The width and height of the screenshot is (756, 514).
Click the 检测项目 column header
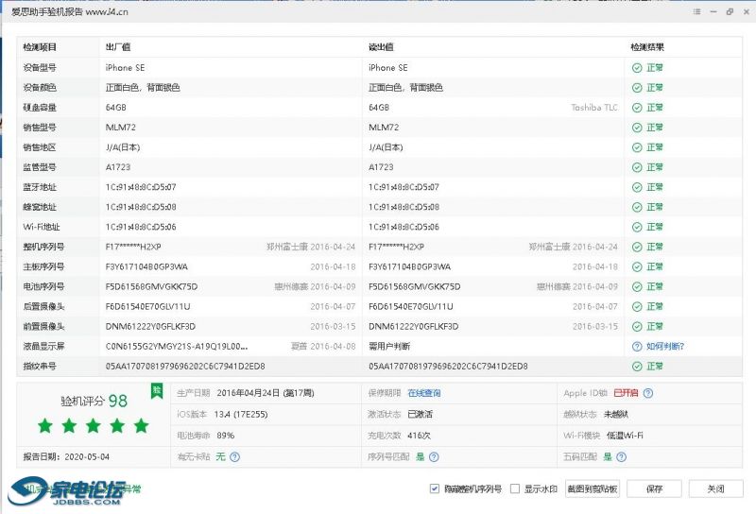point(40,47)
